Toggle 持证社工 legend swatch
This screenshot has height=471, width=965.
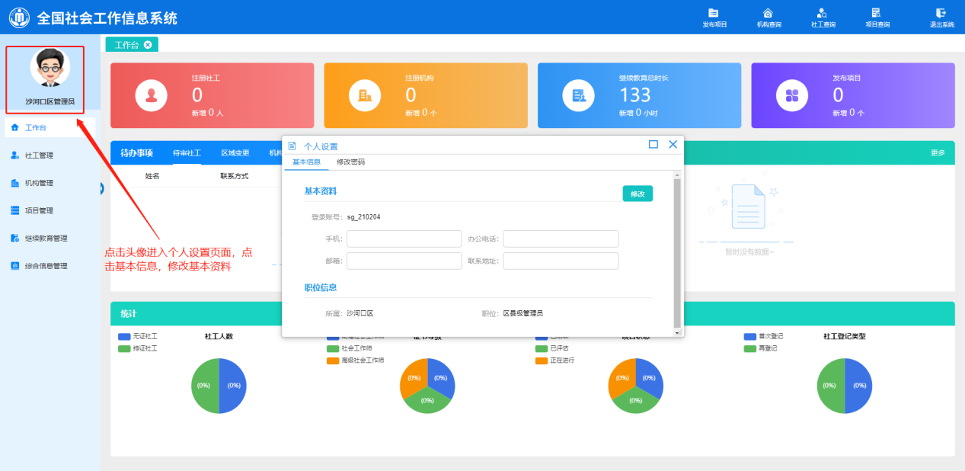coord(124,348)
